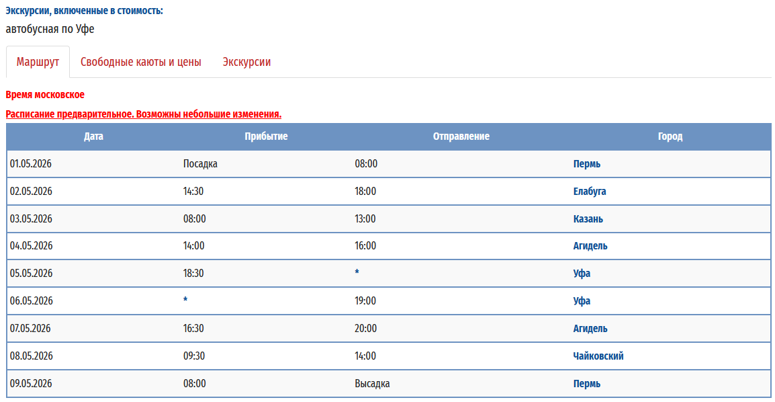Click Пермь link in the 01.05.2026 row
775x402 pixels.
click(586, 164)
